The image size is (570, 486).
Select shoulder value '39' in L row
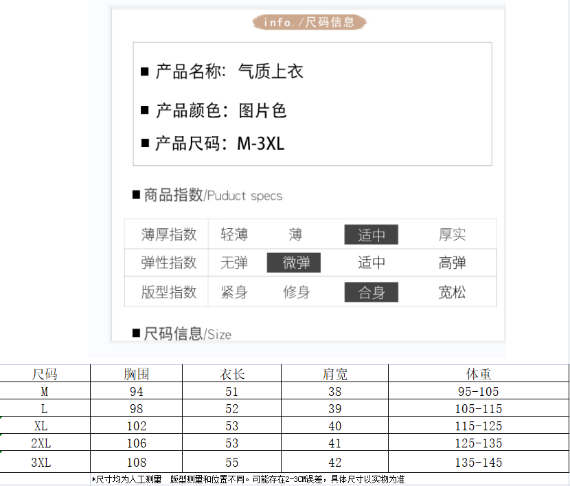(335, 408)
